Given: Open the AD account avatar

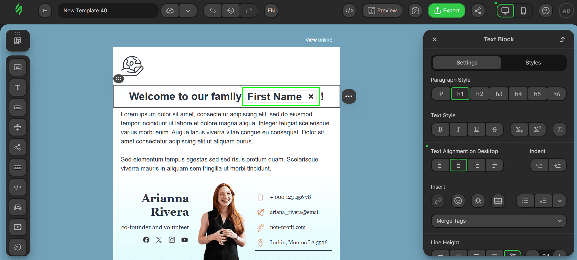Looking at the screenshot, I should (x=566, y=11).
